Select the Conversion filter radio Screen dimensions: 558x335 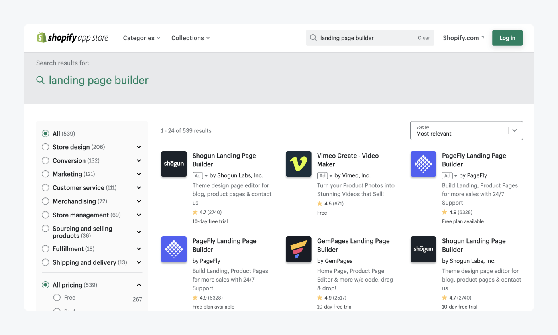pos(45,161)
